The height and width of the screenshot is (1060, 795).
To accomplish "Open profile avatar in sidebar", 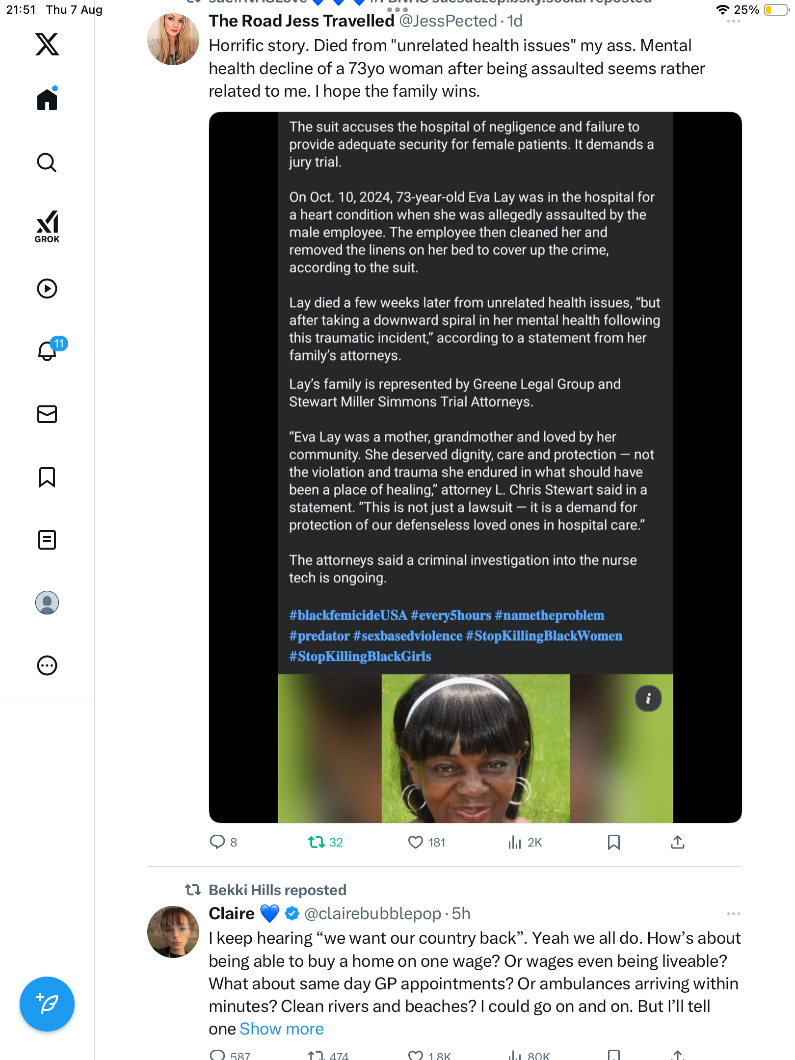I will tap(47, 603).
